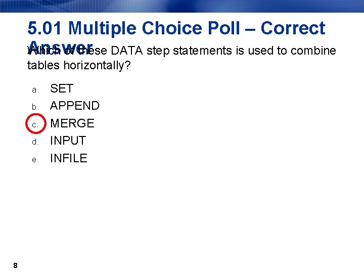Click the number 5.01 in the title
The image size is (364, 273).
click(44, 28)
